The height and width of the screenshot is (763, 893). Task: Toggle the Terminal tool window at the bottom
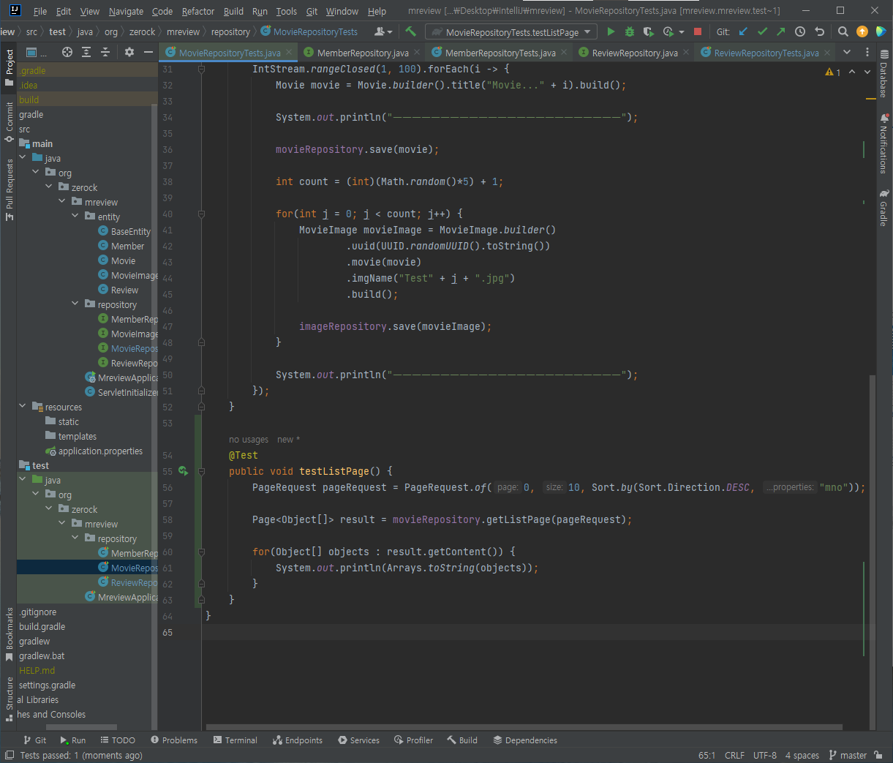235,740
